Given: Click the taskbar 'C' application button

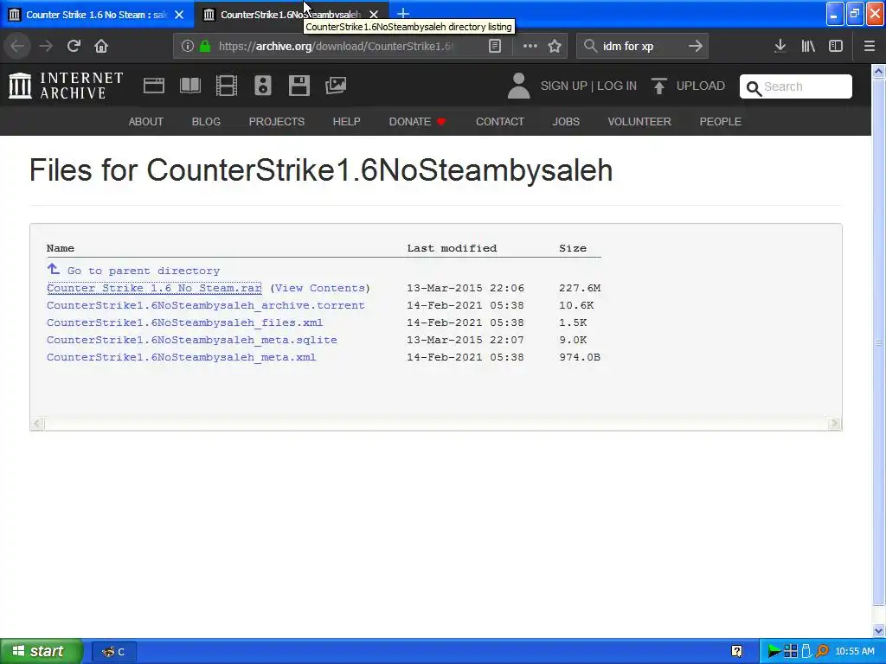Looking at the screenshot, I should [113, 652].
